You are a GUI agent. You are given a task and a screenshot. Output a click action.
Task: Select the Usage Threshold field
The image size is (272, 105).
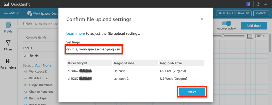[41, 85]
